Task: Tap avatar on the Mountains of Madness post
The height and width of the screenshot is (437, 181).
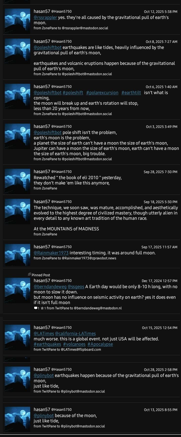Action: point(18,211)
